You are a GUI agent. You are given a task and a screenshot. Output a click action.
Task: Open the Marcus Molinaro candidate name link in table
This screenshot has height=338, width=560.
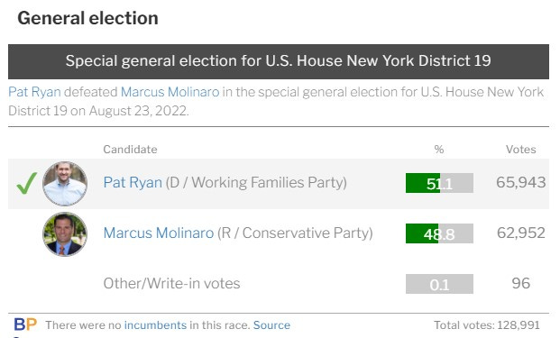click(159, 233)
